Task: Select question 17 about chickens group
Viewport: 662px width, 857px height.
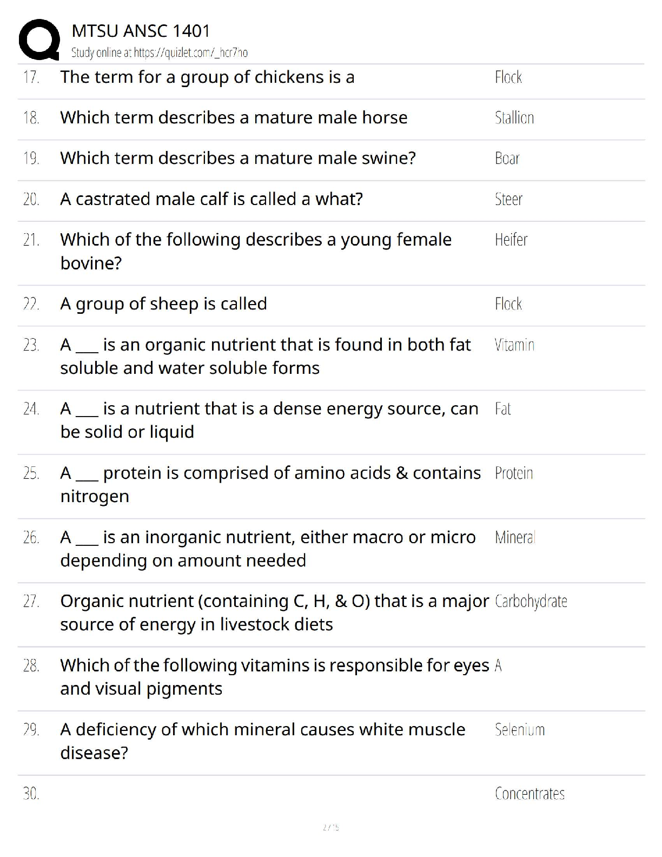Action: coord(207,77)
